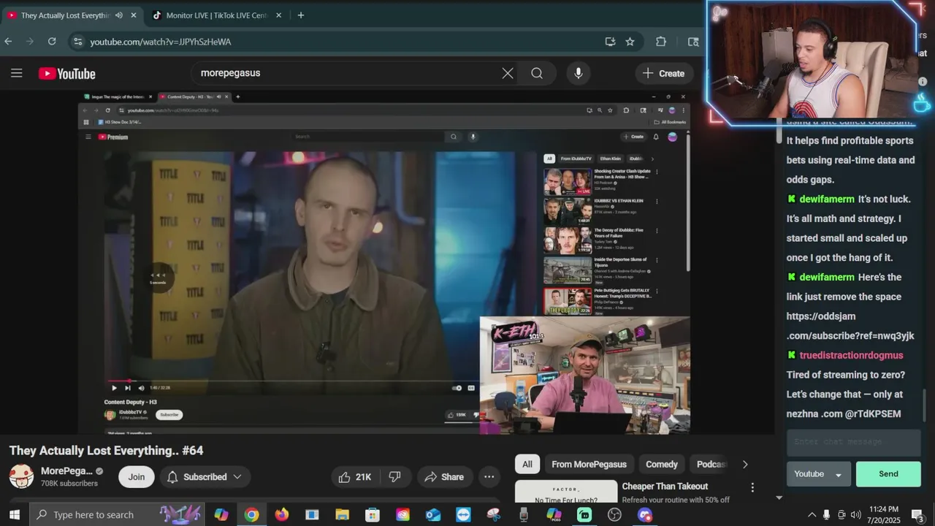Dislike the video with thumbs down
Viewport: 935px width, 526px height.
[395, 477]
